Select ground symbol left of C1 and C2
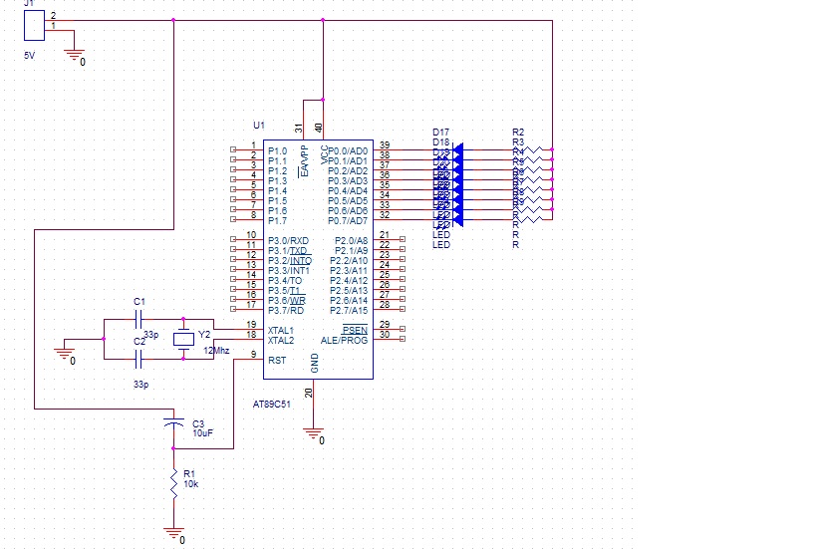 coord(65,355)
